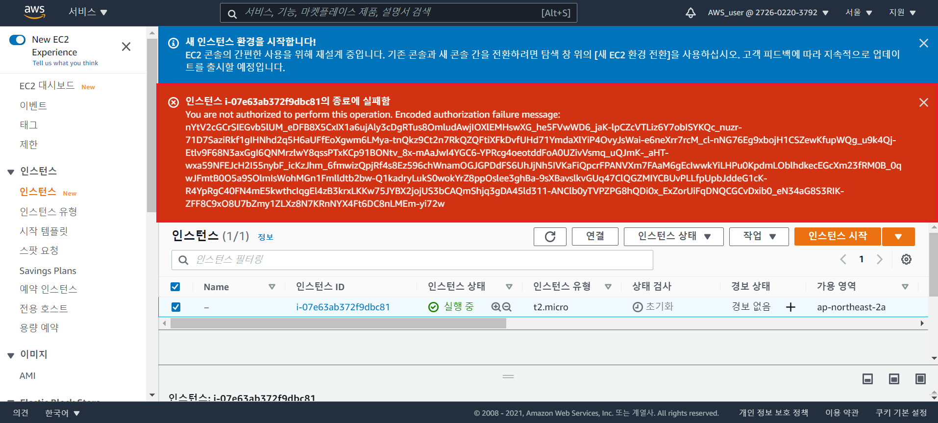Open 인스턴스 유형 in sidebar
The image size is (938, 423).
point(49,212)
